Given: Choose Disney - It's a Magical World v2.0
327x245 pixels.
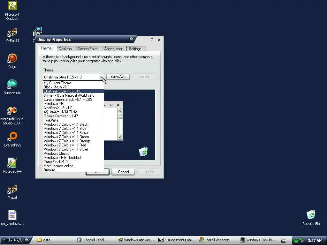Looking at the screenshot, I should click(73, 95).
